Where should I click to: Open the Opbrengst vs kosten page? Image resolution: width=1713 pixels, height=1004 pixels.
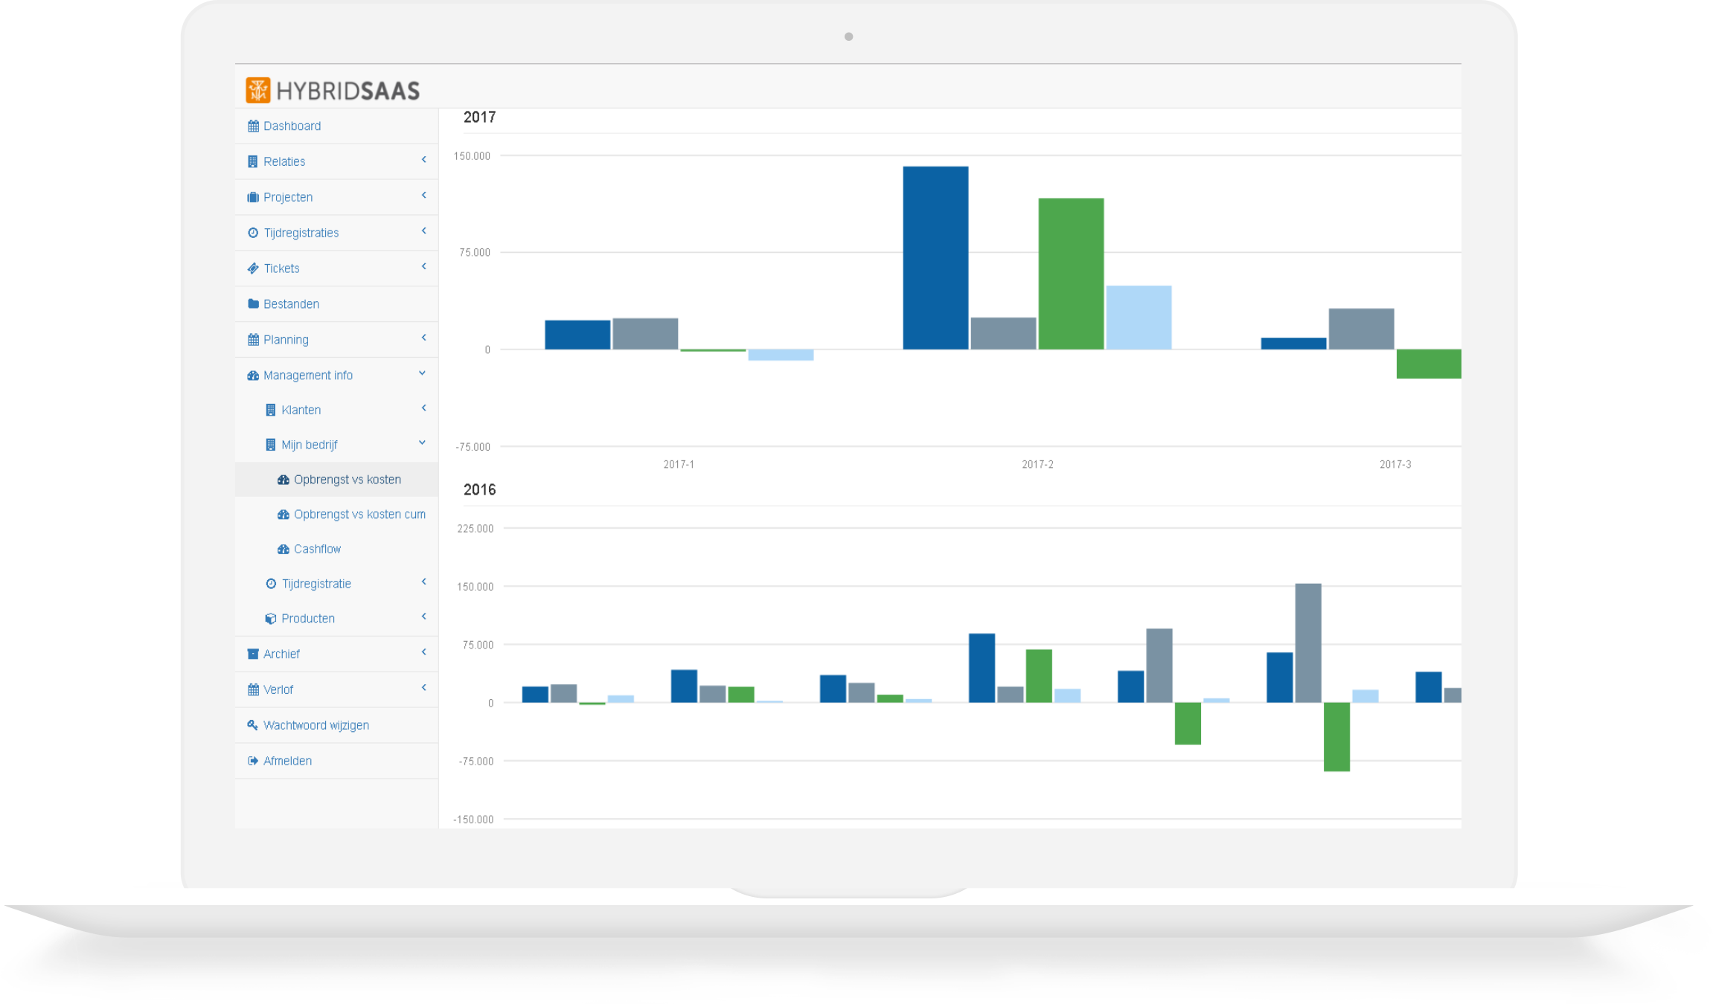[x=347, y=480]
